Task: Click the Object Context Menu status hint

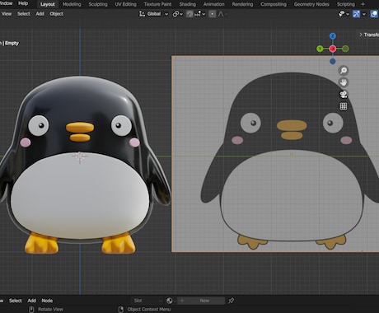Action: coord(149,310)
